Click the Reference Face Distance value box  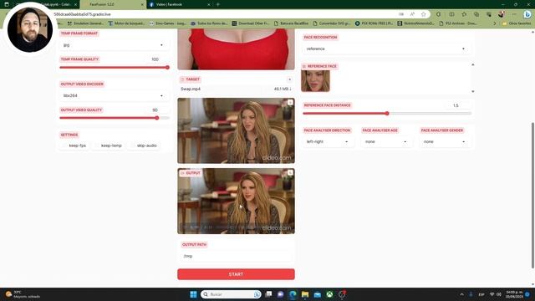point(456,105)
